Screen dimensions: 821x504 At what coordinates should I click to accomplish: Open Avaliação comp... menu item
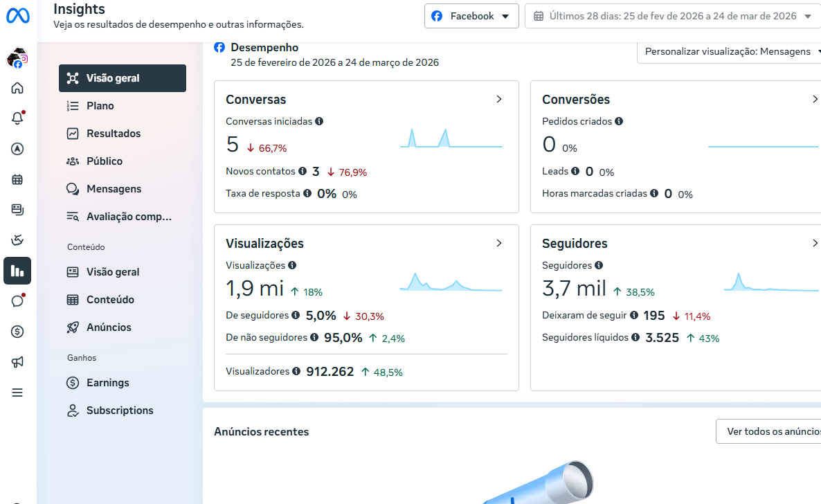pyautogui.click(x=123, y=217)
